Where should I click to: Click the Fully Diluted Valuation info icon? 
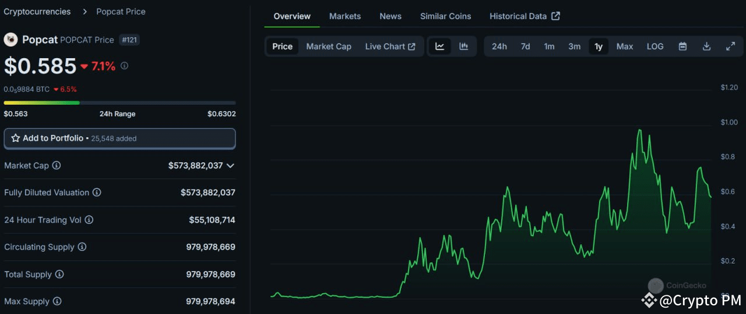97,192
